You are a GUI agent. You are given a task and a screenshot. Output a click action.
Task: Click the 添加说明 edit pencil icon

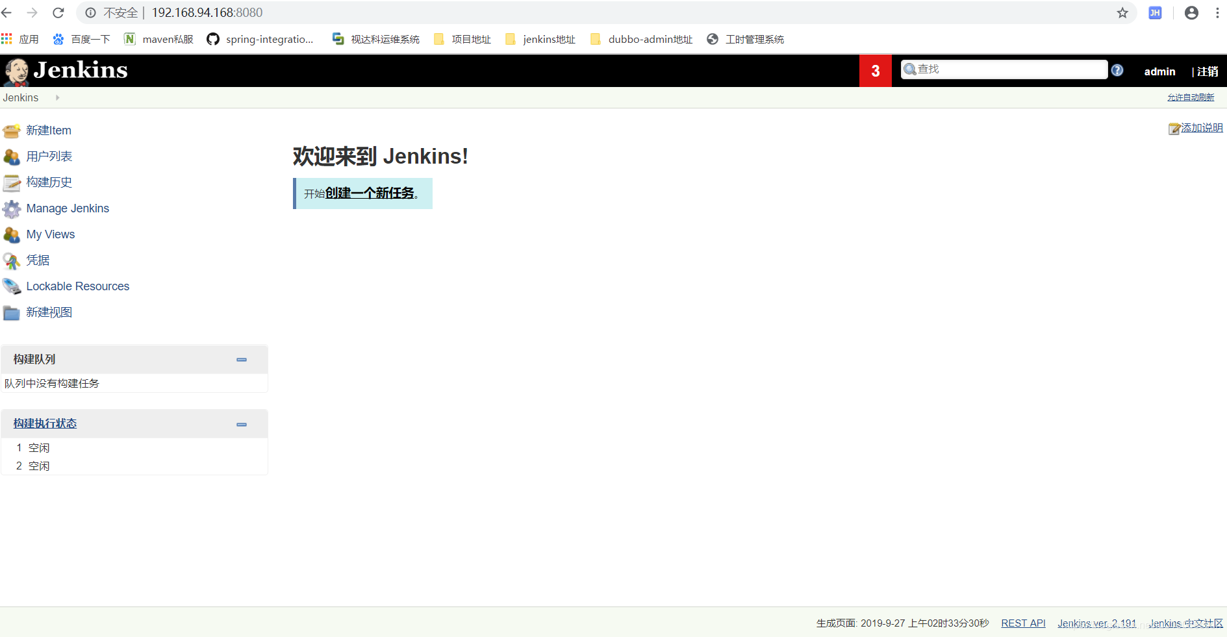1174,129
